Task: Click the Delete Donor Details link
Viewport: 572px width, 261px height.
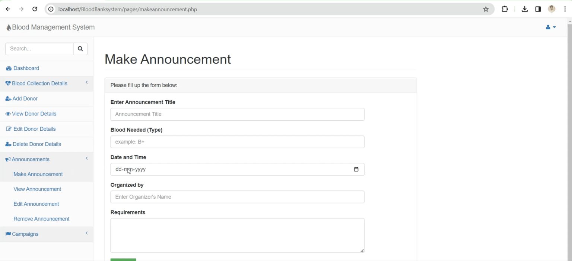Action: pyautogui.click(x=36, y=144)
